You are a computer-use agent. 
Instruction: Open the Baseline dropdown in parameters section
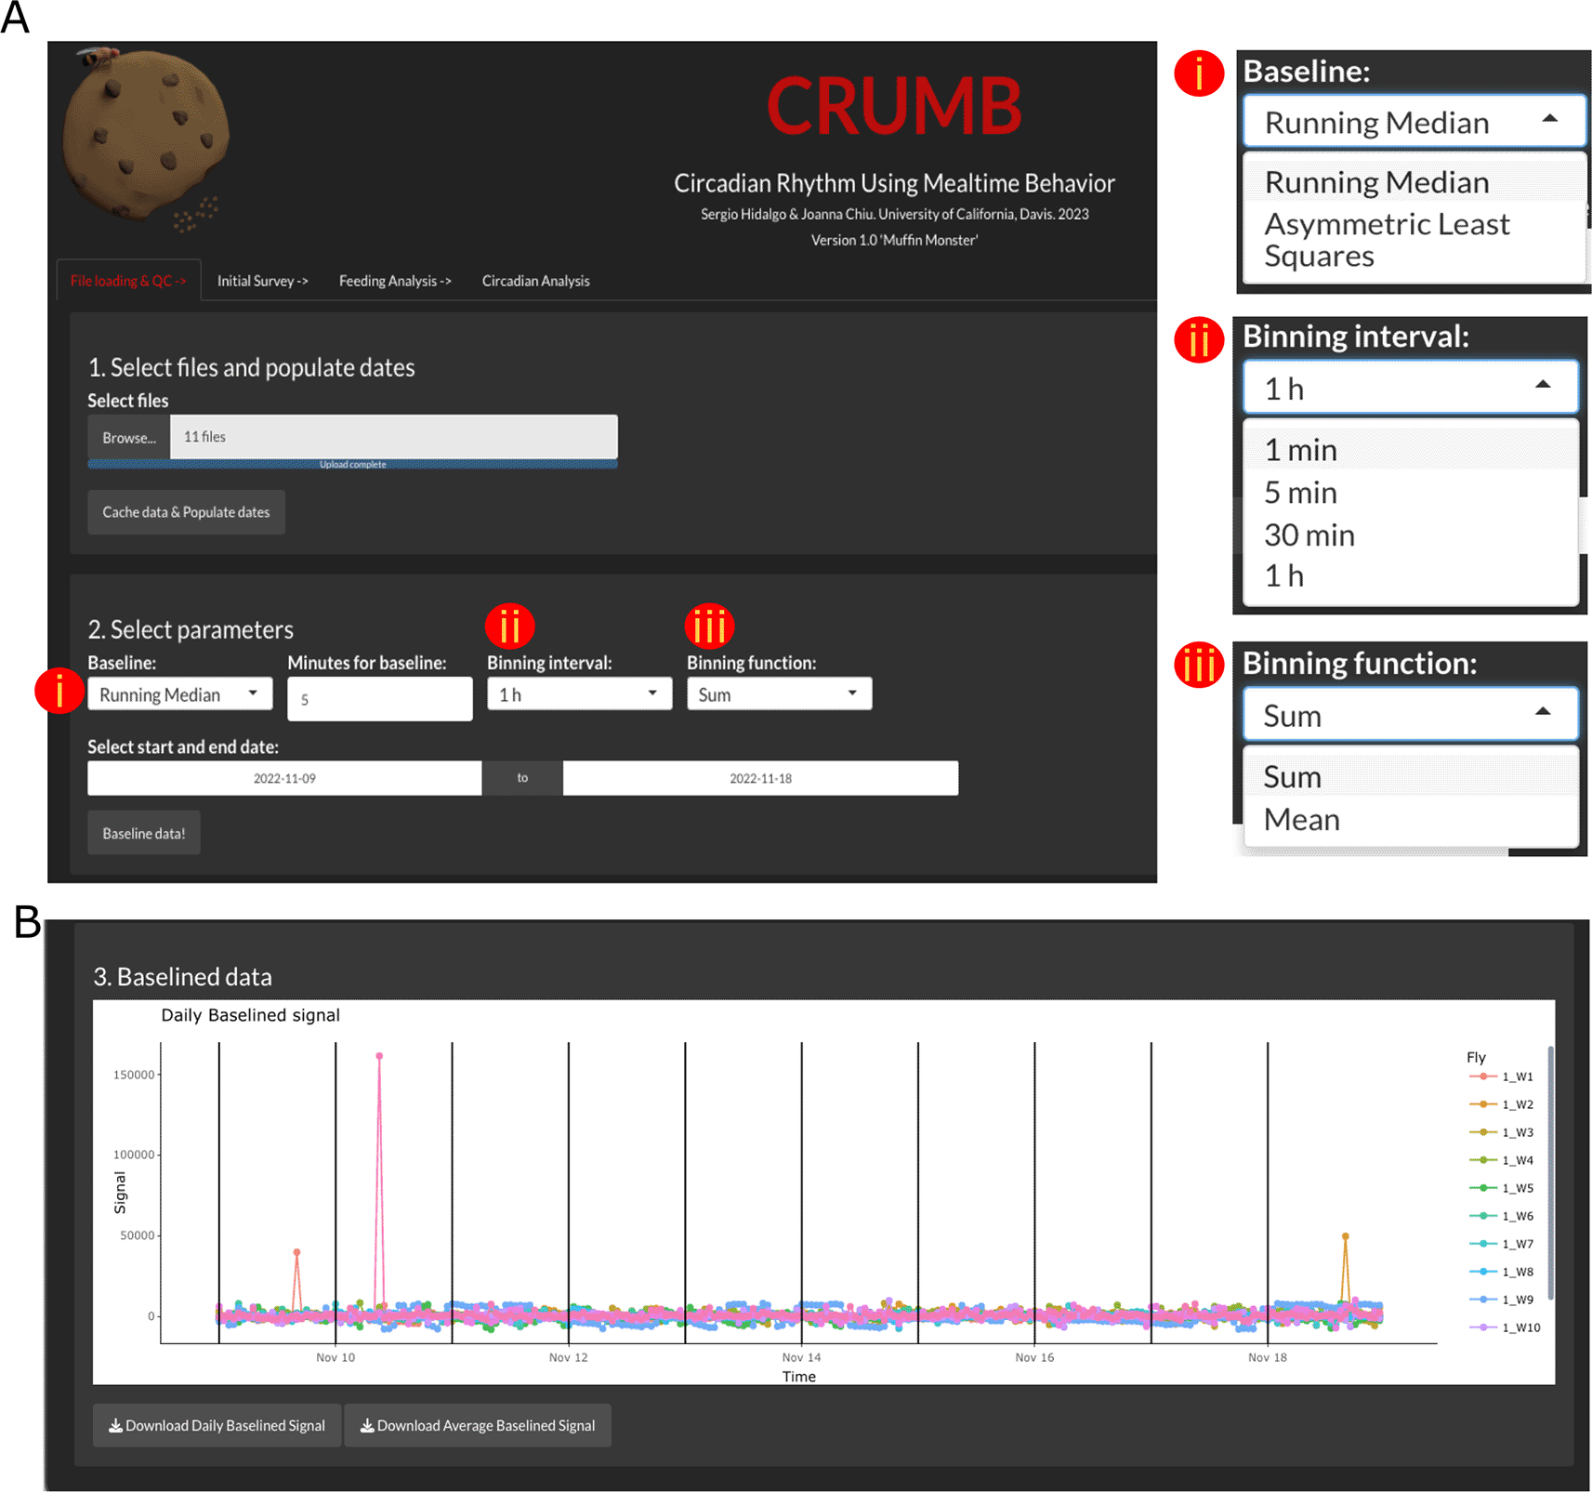tap(179, 694)
